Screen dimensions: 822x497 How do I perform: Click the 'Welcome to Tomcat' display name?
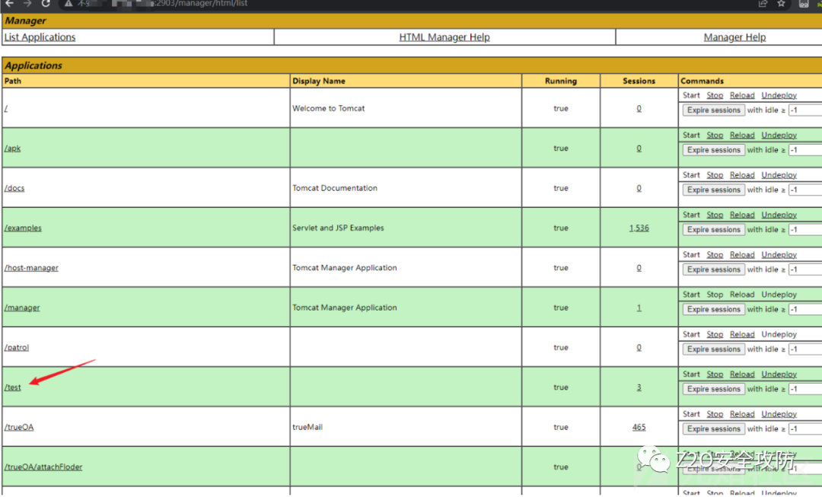[x=328, y=109]
